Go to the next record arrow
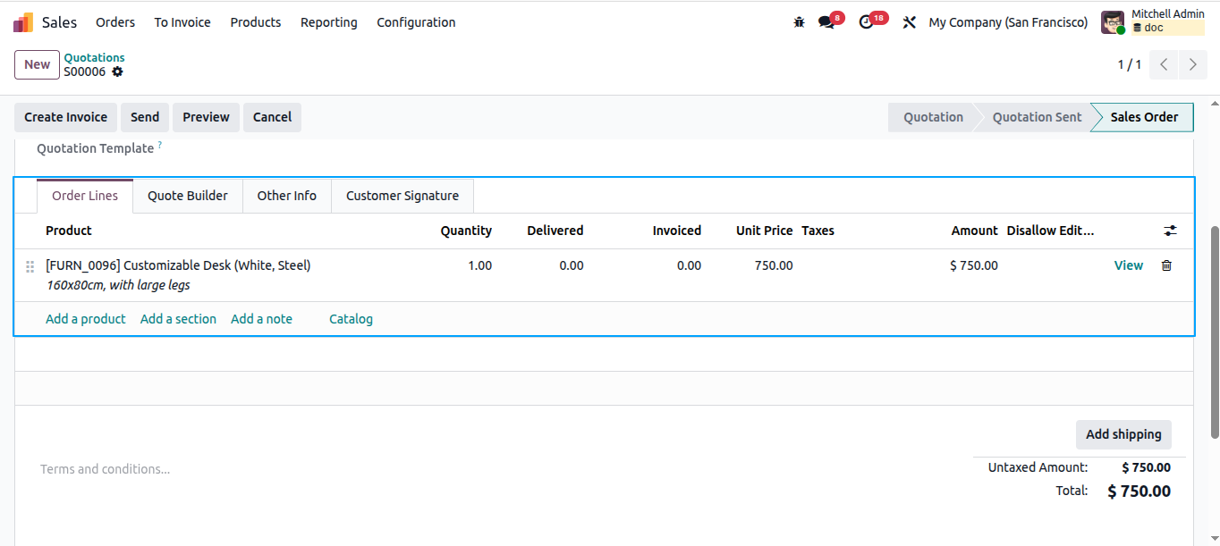This screenshot has width=1220, height=546. pos(1192,64)
